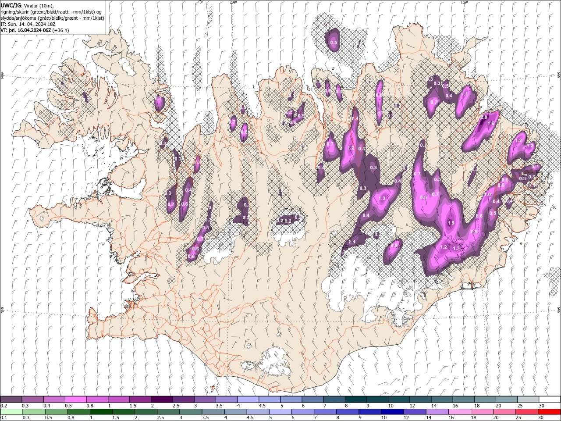Screen dimensions: 561x421
Task: Click the 'slydda/snjókoma (grátt/bleikt/grænt - mm/1klst)' line
Action: click(52, 18)
